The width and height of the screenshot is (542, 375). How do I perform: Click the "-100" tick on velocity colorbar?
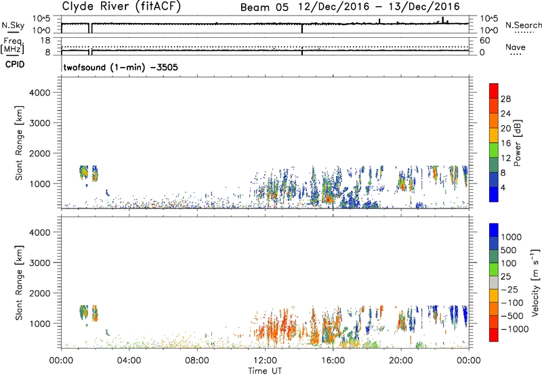(512, 303)
